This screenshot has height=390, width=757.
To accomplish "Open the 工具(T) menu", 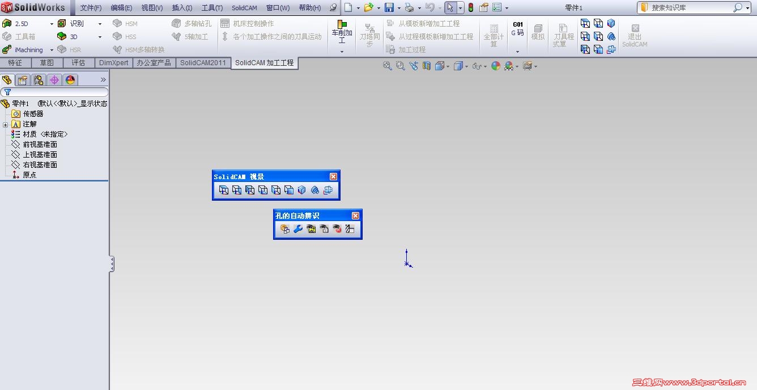I will [x=212, y=8].
